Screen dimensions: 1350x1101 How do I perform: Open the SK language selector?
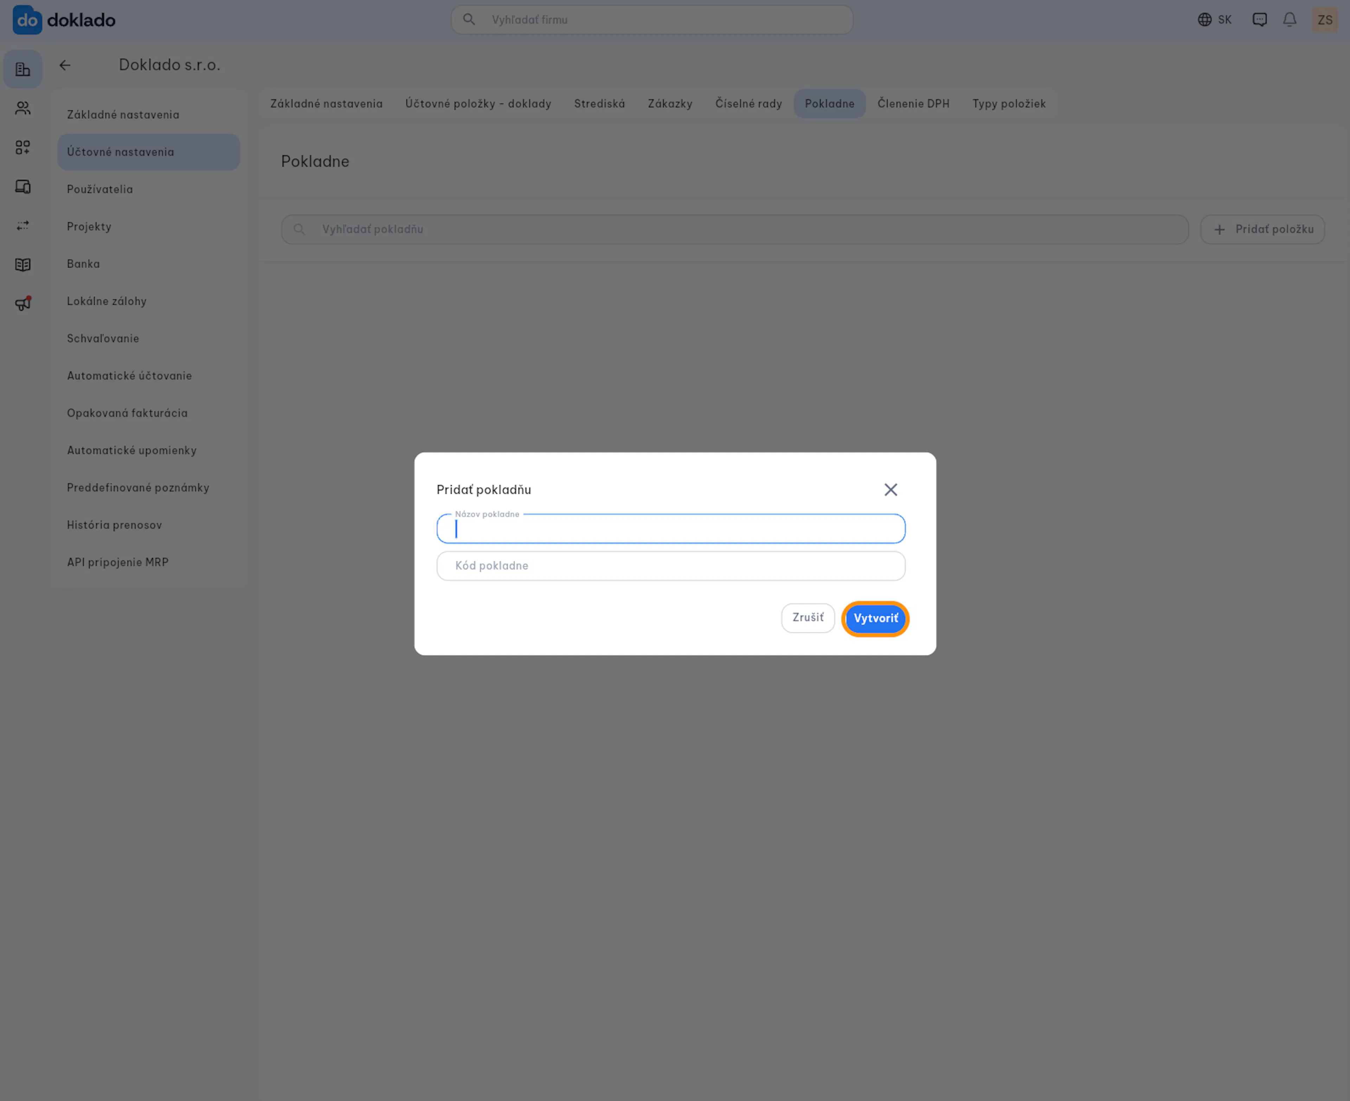1214,20
